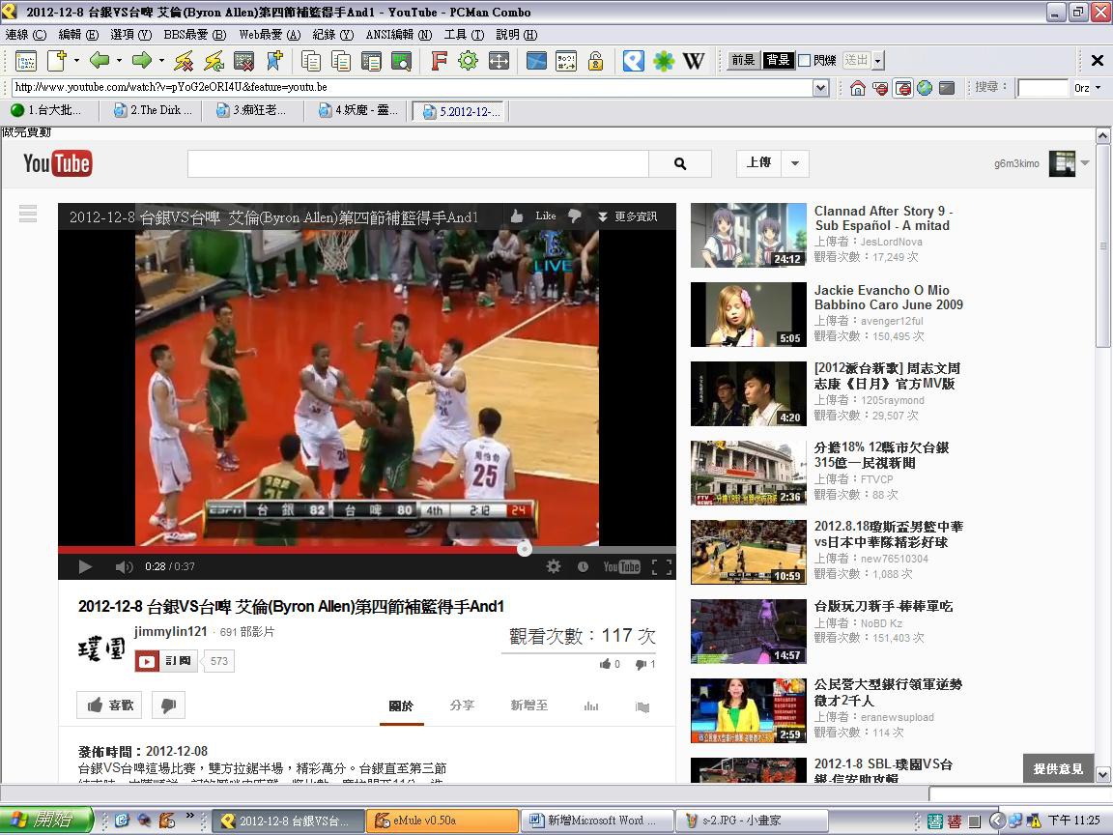Open Clannad After Story 9 video thumbnail

[x=749, y=235]
